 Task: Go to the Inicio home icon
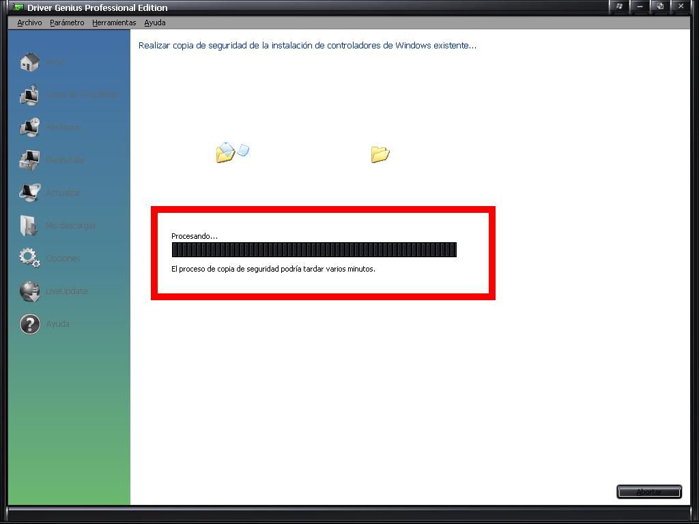pos(30,62)
